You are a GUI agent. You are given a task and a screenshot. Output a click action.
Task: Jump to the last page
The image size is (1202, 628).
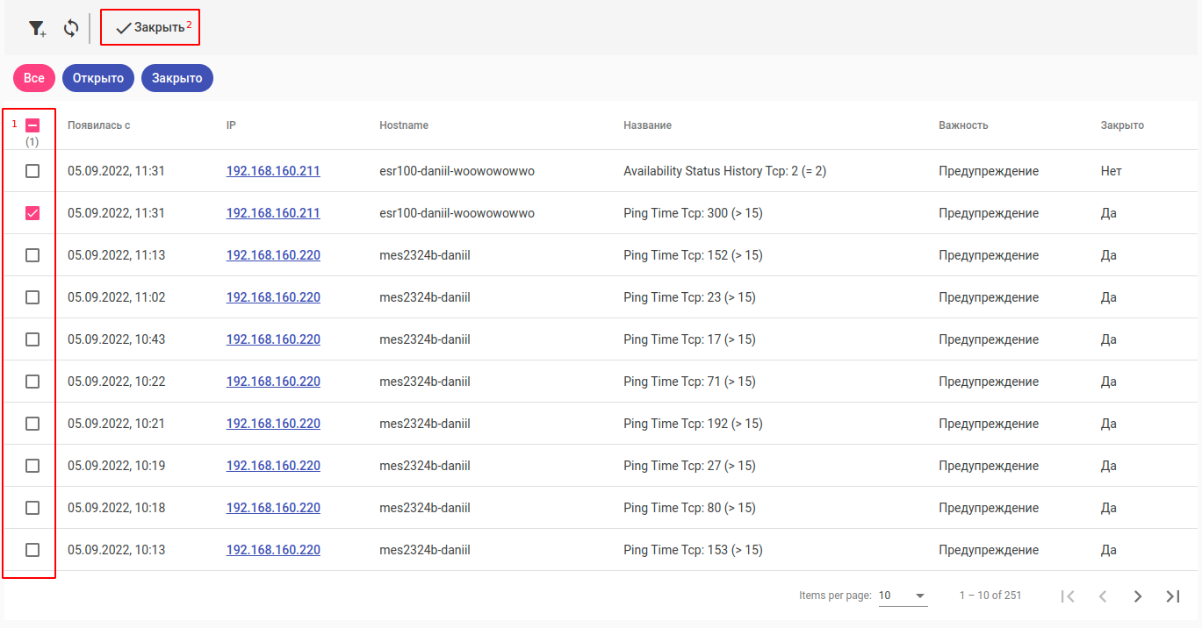pos(1173,596)
